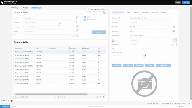Go to the Projects page

[25, 8]
